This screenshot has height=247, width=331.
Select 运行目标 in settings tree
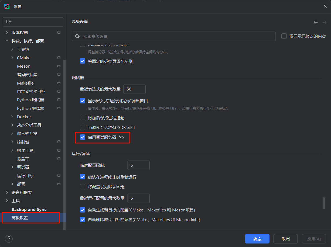point(25,176)
